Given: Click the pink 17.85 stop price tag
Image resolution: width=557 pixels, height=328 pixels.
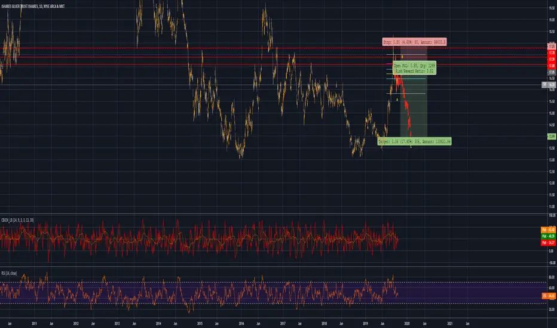Looking at the screenshot, I should (x=551, y=47).
